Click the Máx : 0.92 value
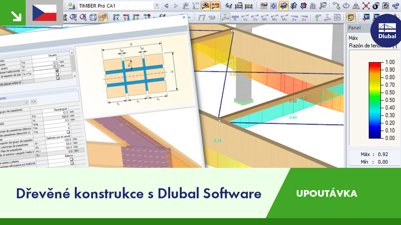This screenshot has width=401, height=225. (374, 154)
